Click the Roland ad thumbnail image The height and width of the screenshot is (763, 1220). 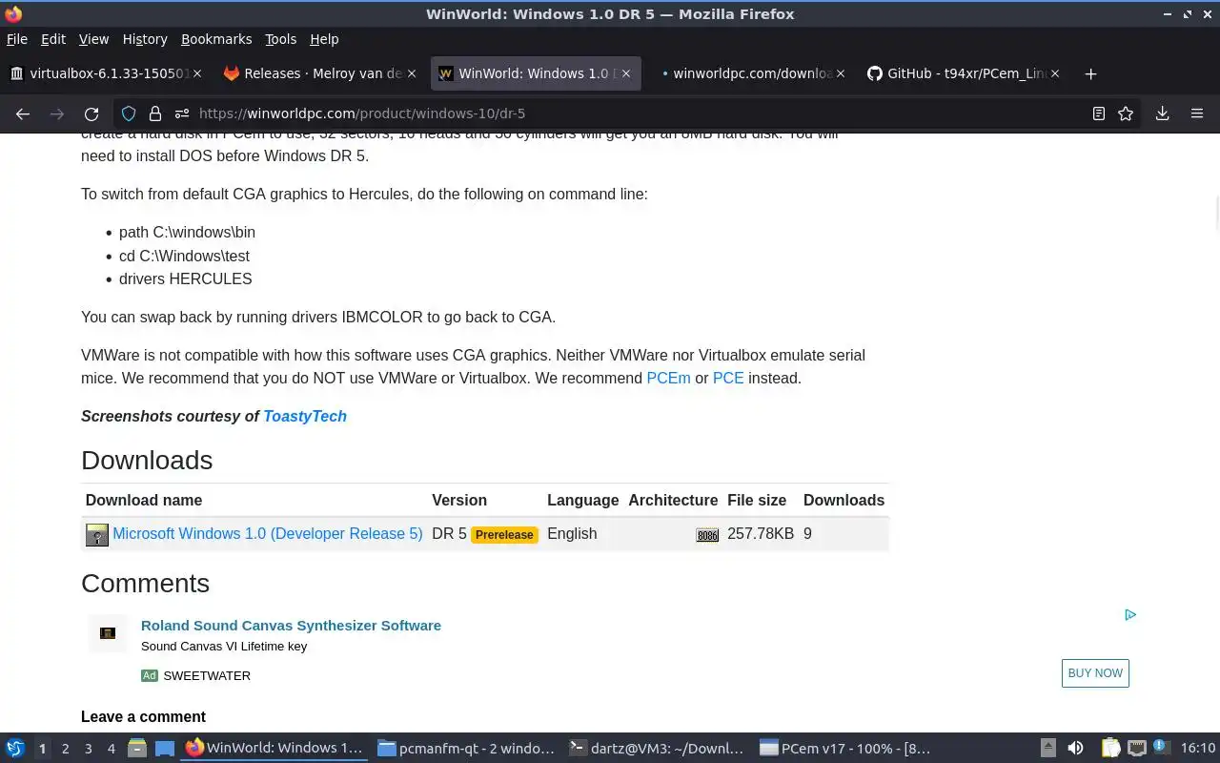pos(108,633)
